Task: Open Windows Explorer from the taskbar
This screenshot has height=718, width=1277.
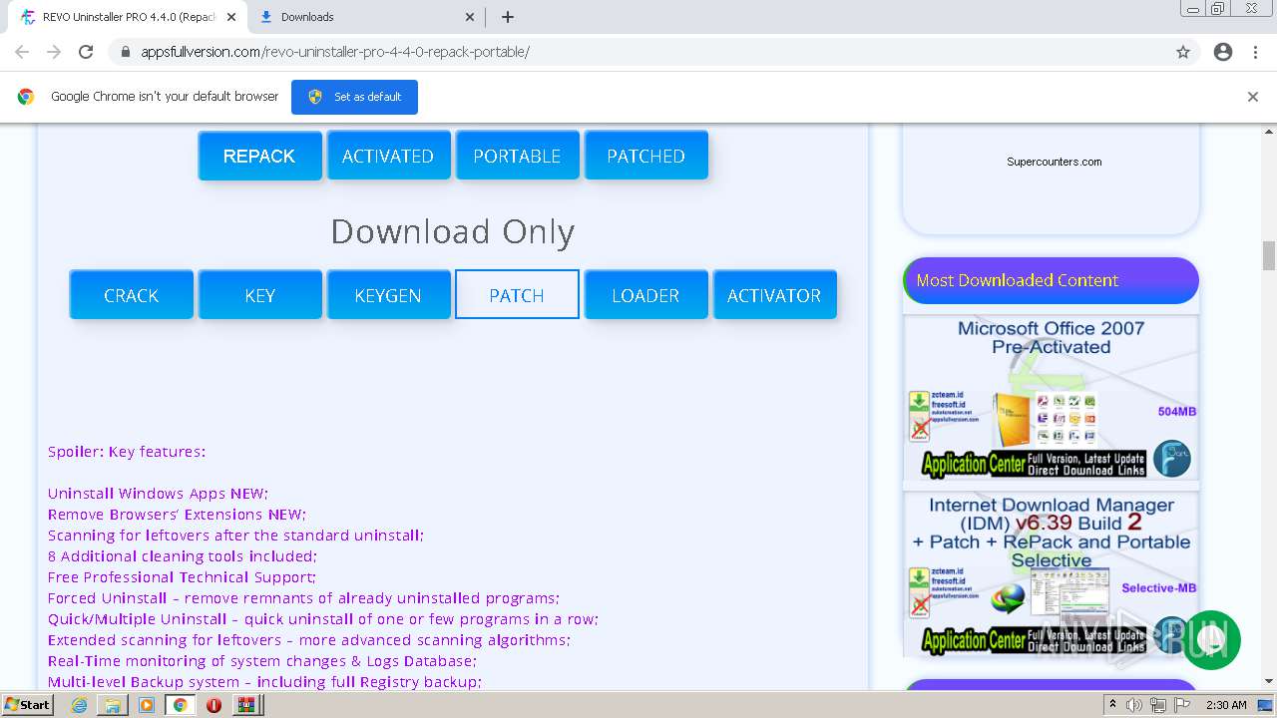Action: 113,705
